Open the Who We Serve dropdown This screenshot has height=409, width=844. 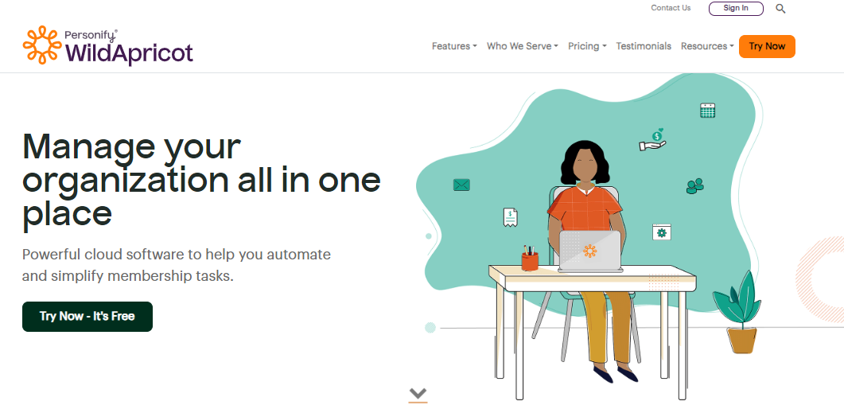522,46
